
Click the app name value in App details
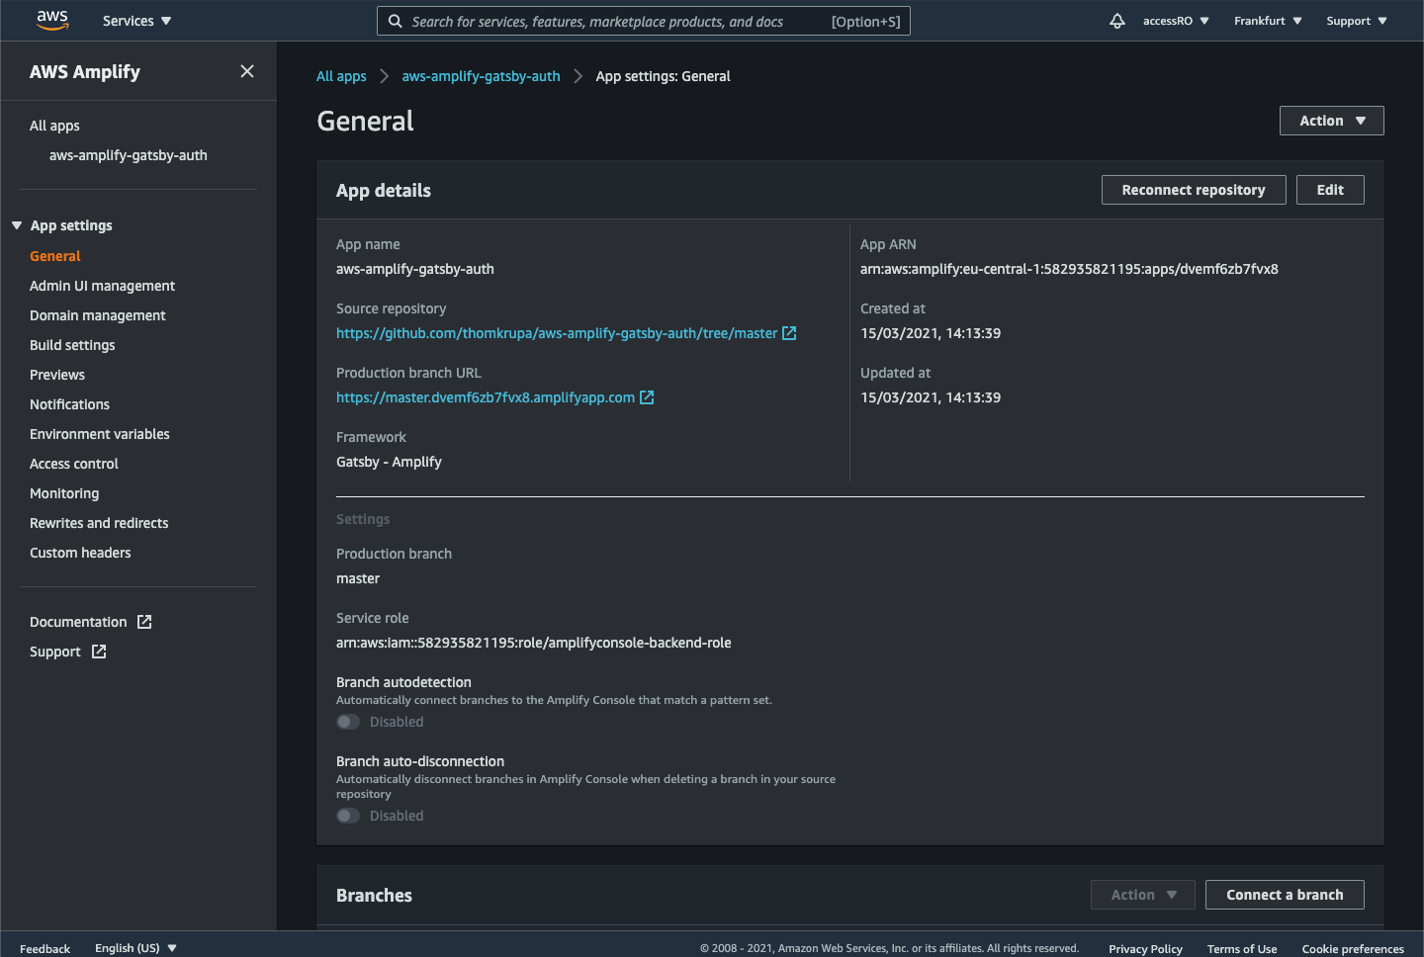415,269
